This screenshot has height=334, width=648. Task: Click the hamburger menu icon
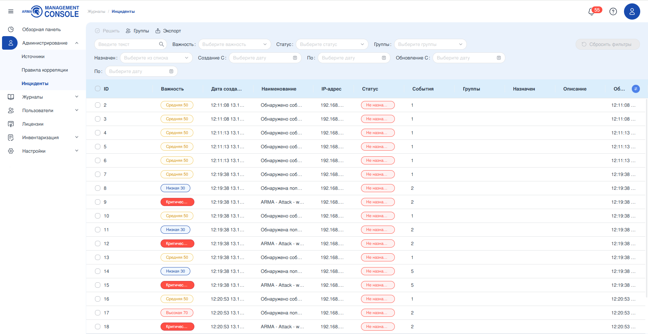coord(11,11)
